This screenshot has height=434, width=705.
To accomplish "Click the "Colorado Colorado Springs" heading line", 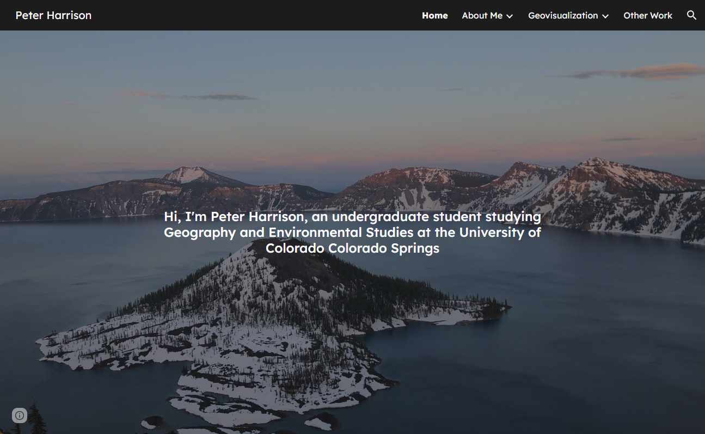I will pyautogui.click(x=353, y=248).
